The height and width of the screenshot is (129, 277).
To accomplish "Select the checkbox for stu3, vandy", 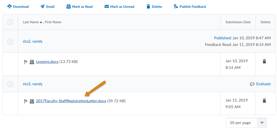I will coord(10,84).
